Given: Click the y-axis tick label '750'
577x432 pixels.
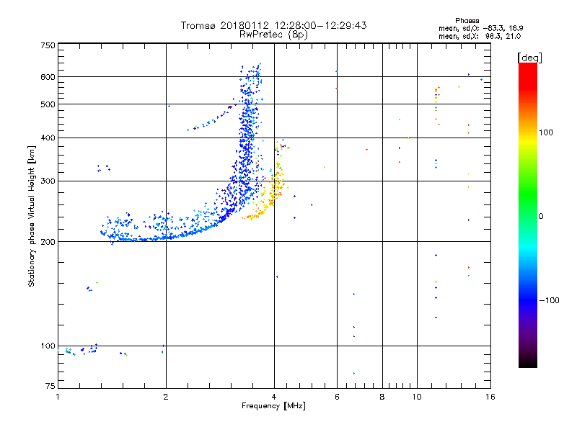Looking at the screenshot, I should (48, 45).
